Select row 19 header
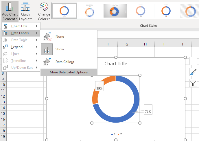 (3, 137)
